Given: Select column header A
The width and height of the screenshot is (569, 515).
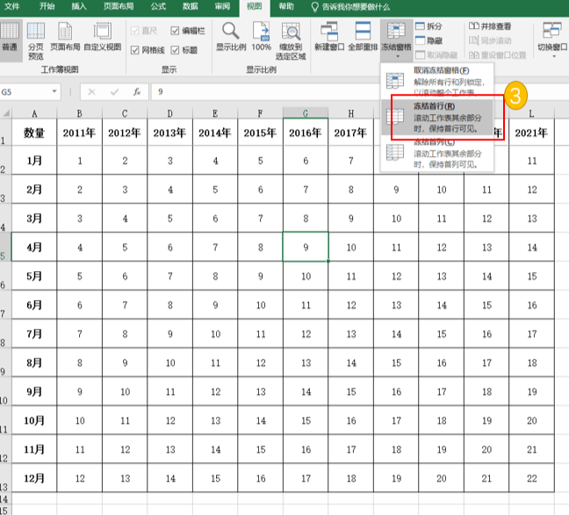Looking at the screenshot, I should tap(34, 113).
